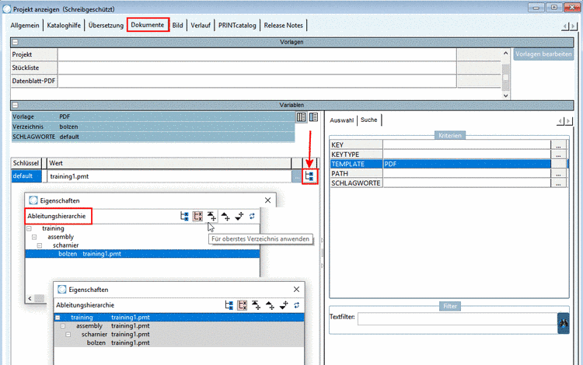This screenshot has width=583, height=365.
Task: Open the Übersetzung tab
Action: pos(106,26)
